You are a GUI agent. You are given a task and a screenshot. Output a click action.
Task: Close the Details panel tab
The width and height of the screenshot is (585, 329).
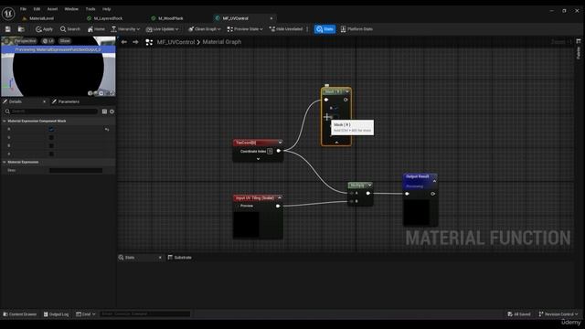point(44,101)
